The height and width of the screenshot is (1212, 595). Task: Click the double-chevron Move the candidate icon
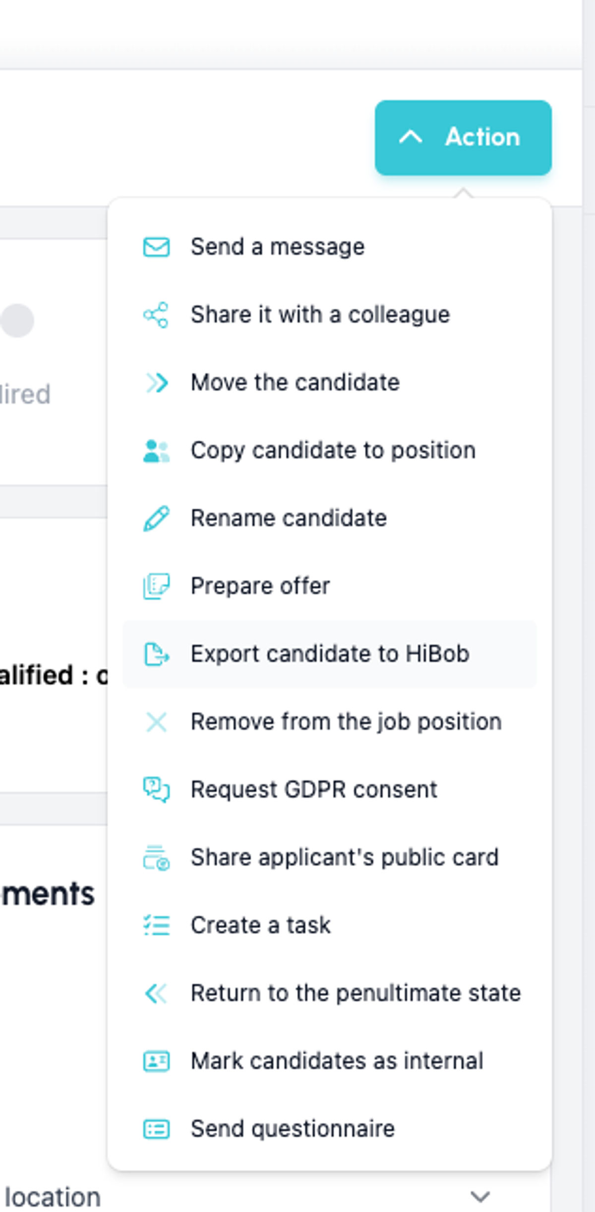[156, 383]
